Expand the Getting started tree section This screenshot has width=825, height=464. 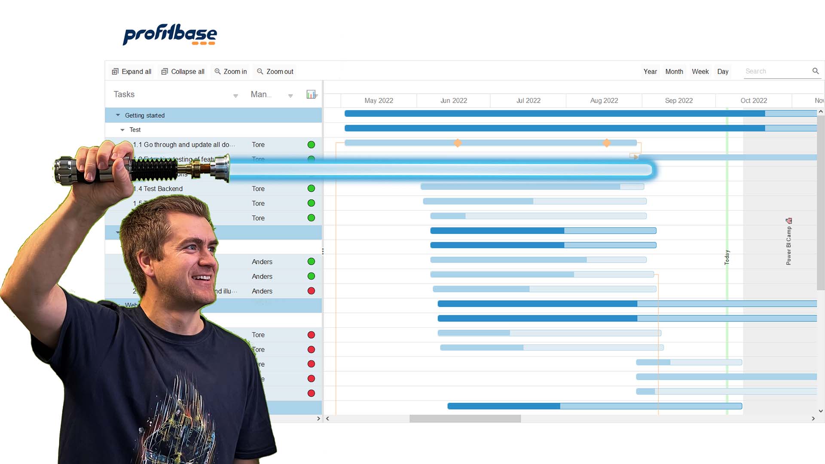[118, 115]
